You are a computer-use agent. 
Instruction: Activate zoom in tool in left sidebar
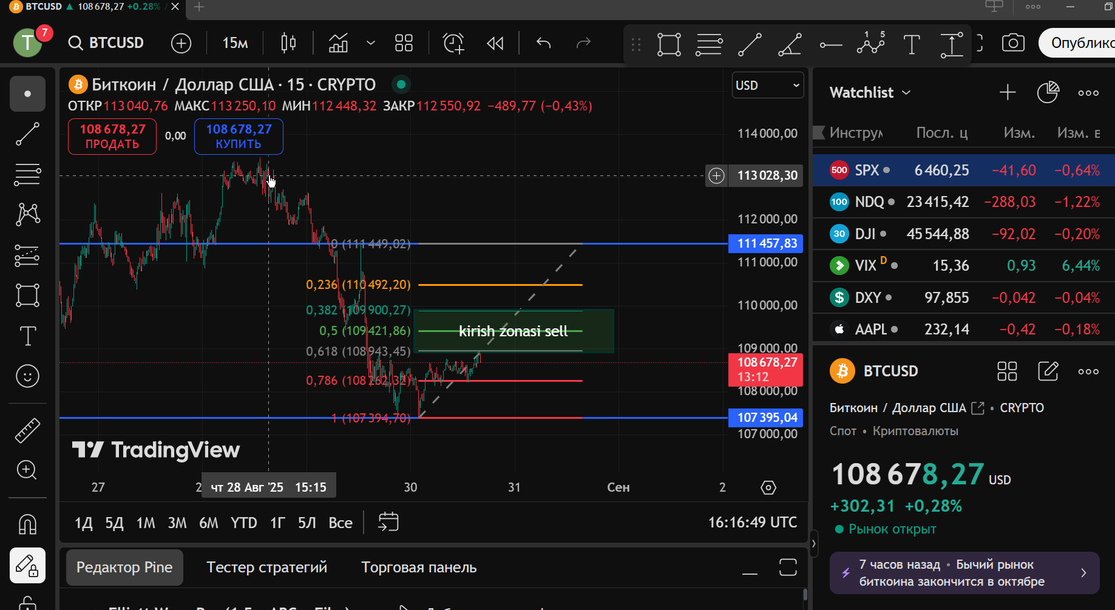[x=27, y=470]
